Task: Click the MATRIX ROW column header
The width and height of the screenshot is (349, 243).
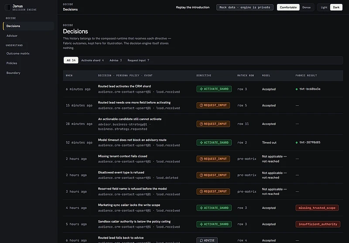Action: tap(246, 76)
